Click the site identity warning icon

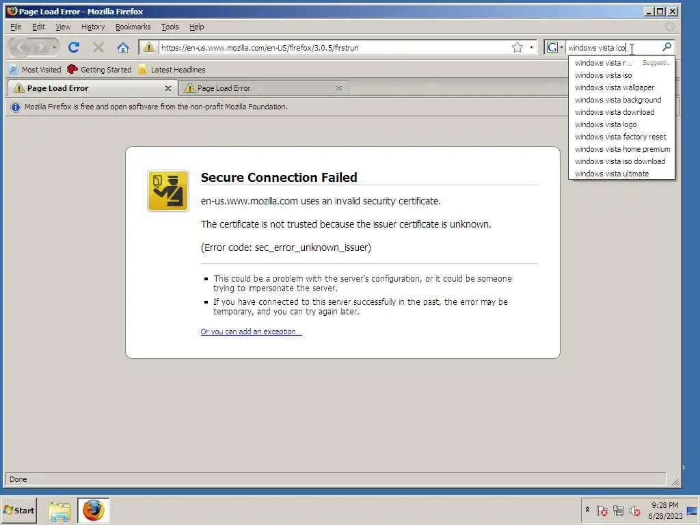tap(148, 47)
